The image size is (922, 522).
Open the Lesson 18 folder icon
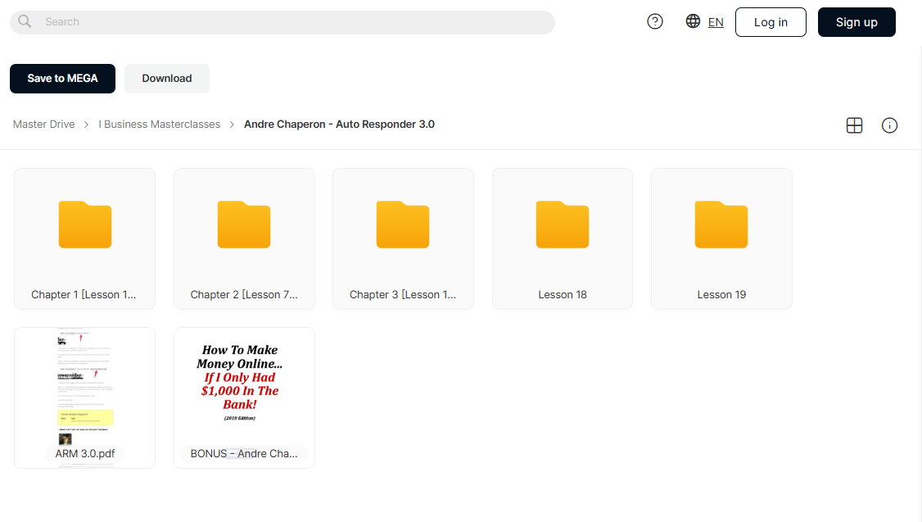point(563,225)
